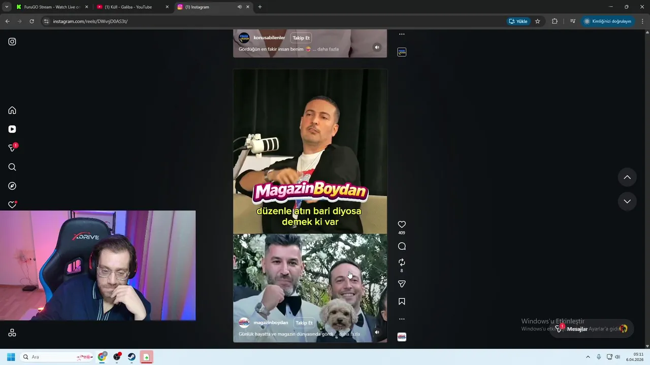Open more options for the magazinboydan reel
The image size is (650, 365).
coord(402,319)
